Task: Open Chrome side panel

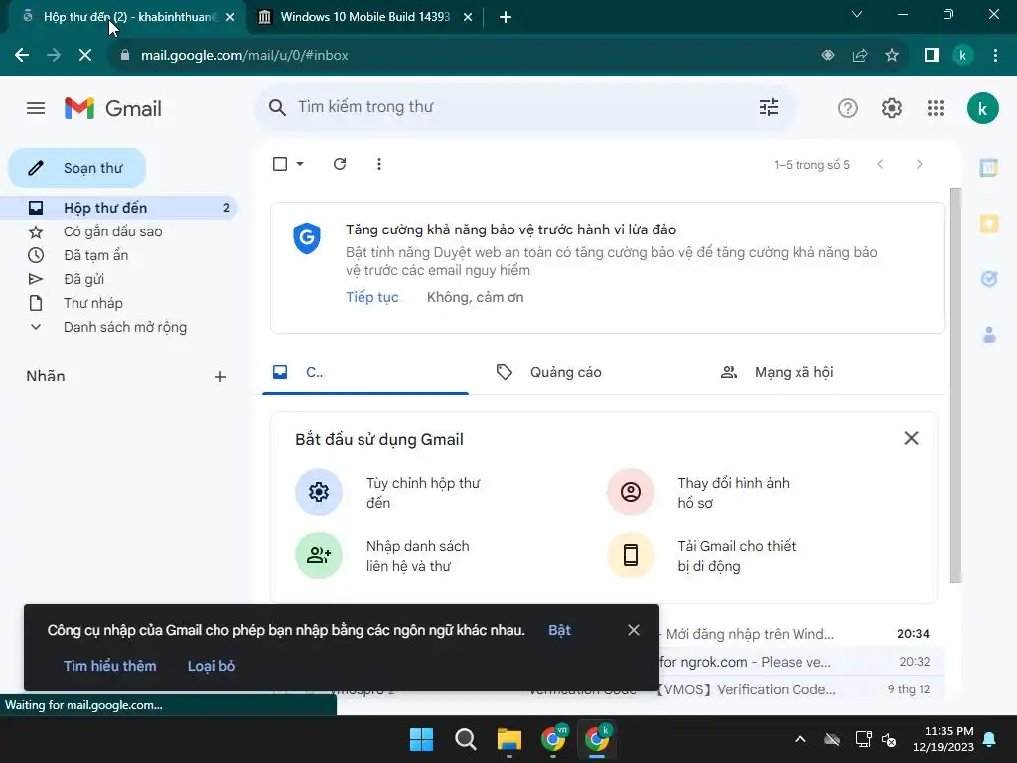Action: (x=932, y=56)
